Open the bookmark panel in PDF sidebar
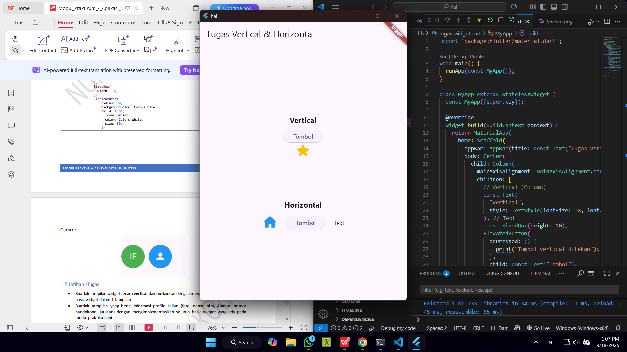This screenshot has height=352, width=627. (11, 93)
